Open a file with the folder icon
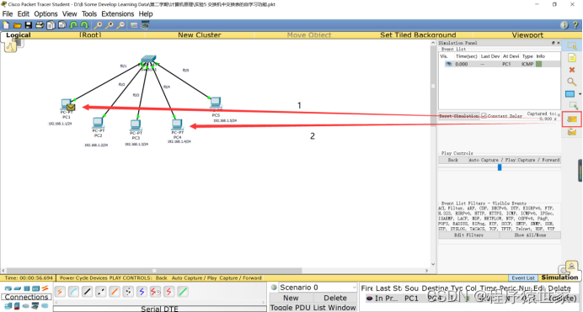Viewport: 583px width, 312px height. click(x=17, y=25)
